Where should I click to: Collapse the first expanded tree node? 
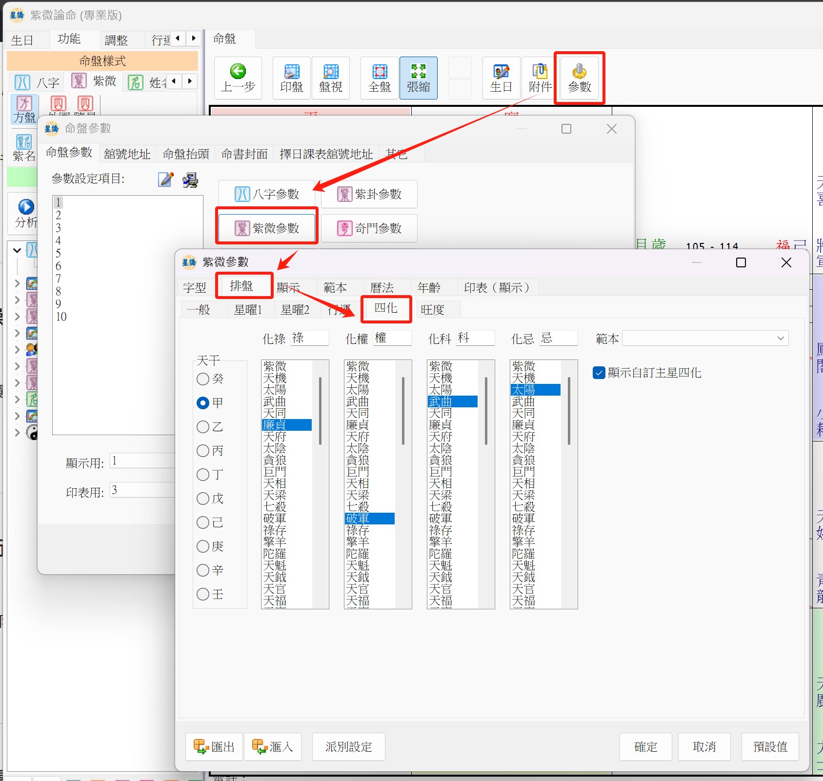(17, 250)
